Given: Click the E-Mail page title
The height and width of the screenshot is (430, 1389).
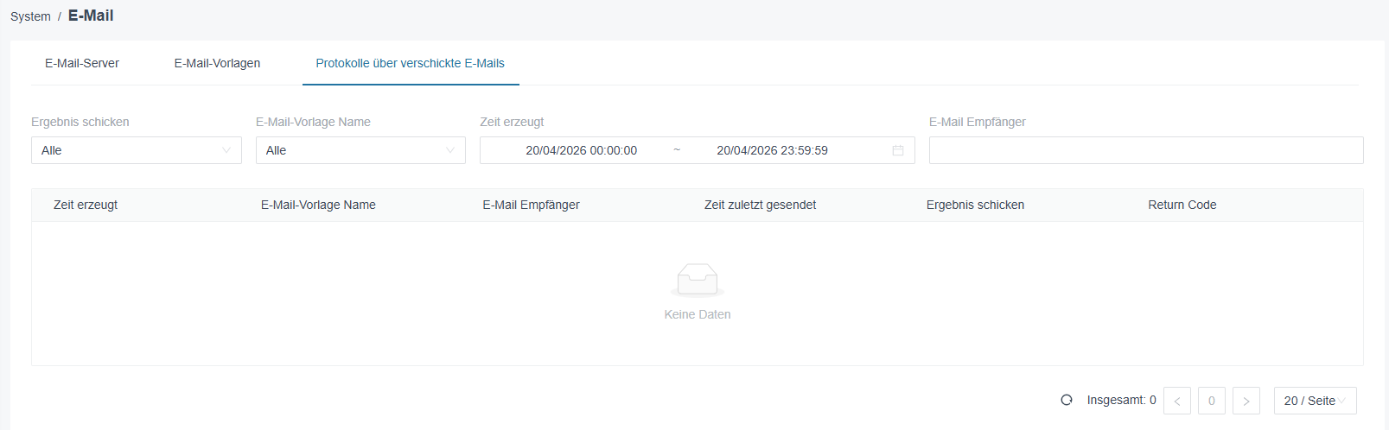Looking at the screenshot, I should tap(91, 16).
